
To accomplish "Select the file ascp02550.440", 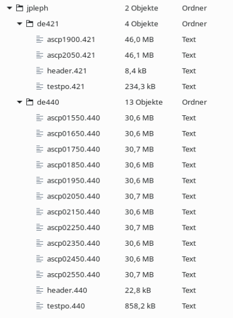I will (73, 274).
